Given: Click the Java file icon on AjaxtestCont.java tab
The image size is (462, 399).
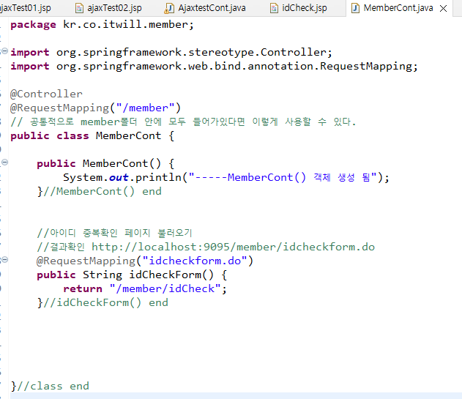Looking at the screenshot, I should tap(169, 8).
